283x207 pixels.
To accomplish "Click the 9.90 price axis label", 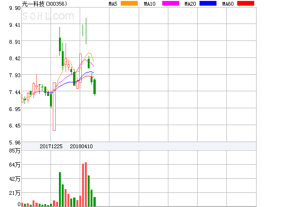I will coord(15,8).
